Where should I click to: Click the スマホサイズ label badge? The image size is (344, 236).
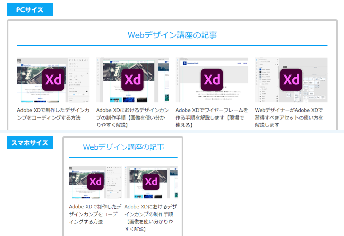30,143
